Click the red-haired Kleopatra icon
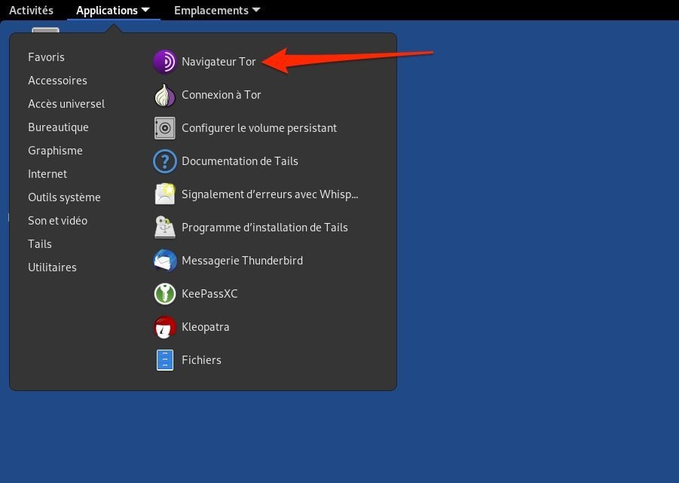The width and height of the screenshot is (679, 483). click(x=165, y=327)
